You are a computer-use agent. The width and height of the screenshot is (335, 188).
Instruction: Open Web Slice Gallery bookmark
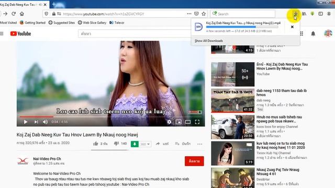coord(92,22)
